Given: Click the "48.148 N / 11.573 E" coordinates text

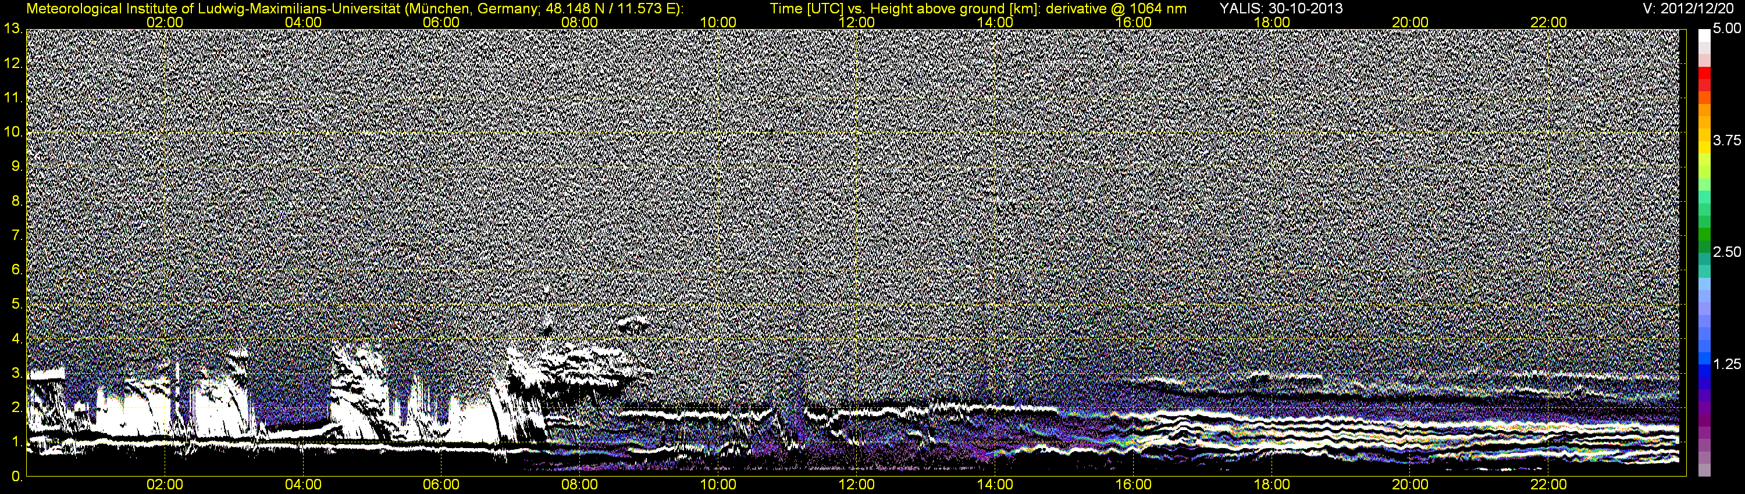Looking at the screenshot, I should point(608,9).
